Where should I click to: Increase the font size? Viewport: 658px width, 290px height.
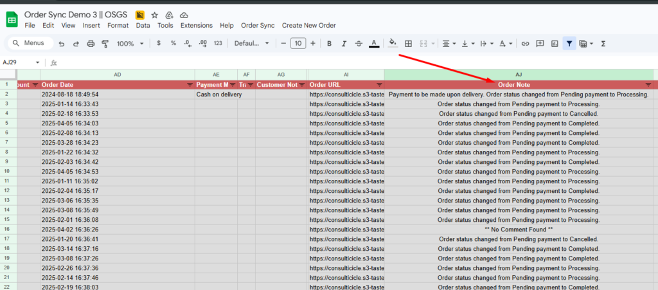tap(313, 43)
